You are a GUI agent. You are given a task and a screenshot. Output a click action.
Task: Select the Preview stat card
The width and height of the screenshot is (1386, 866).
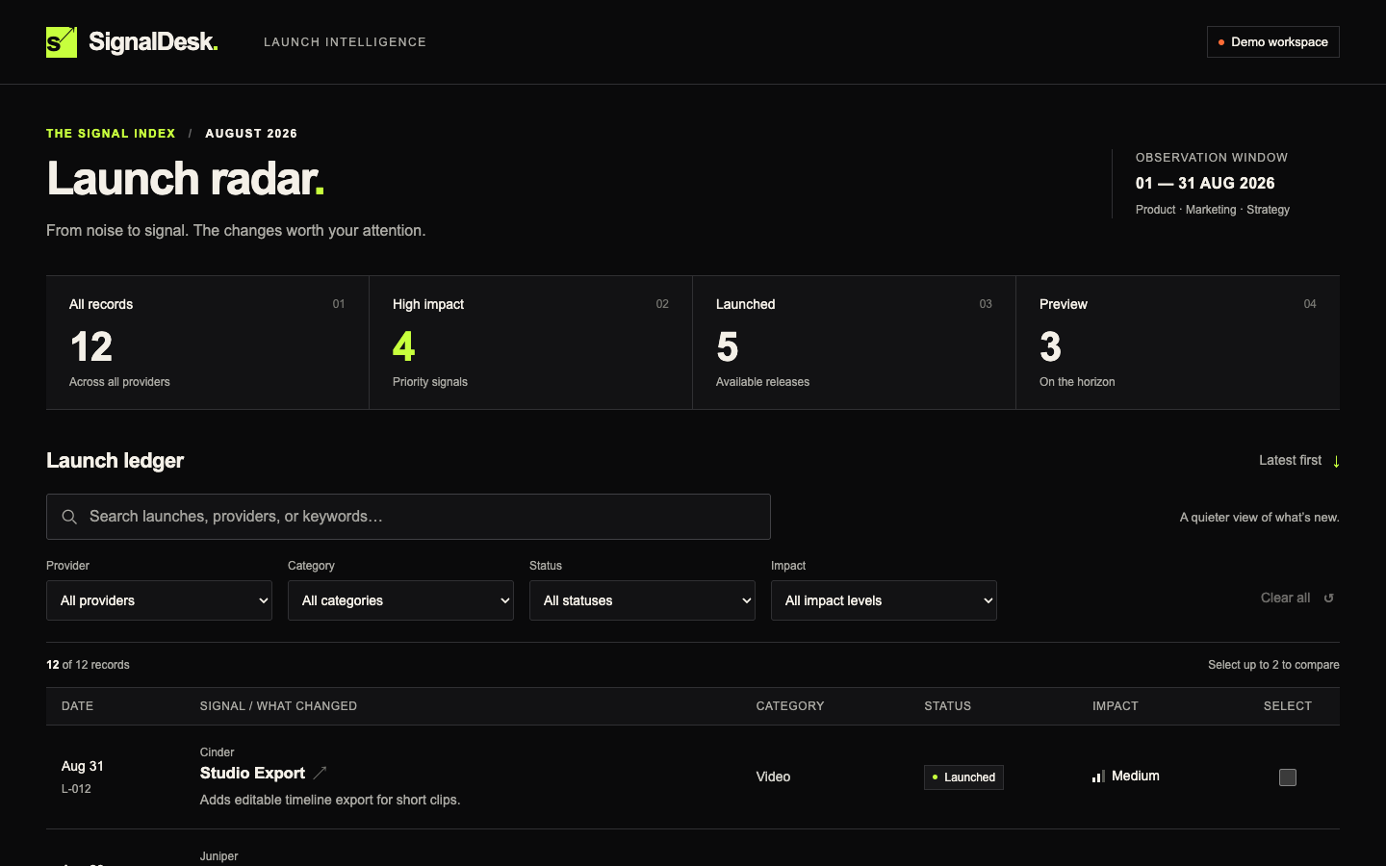pos(1178,343)
